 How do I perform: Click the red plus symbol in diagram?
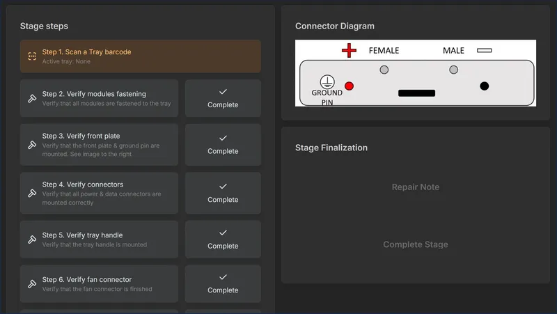tap(349, 50)
